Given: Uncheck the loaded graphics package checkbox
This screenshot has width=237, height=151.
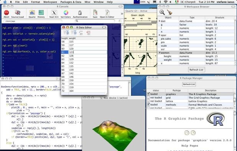Looking at the screenshot, I should tap(148, 94).
